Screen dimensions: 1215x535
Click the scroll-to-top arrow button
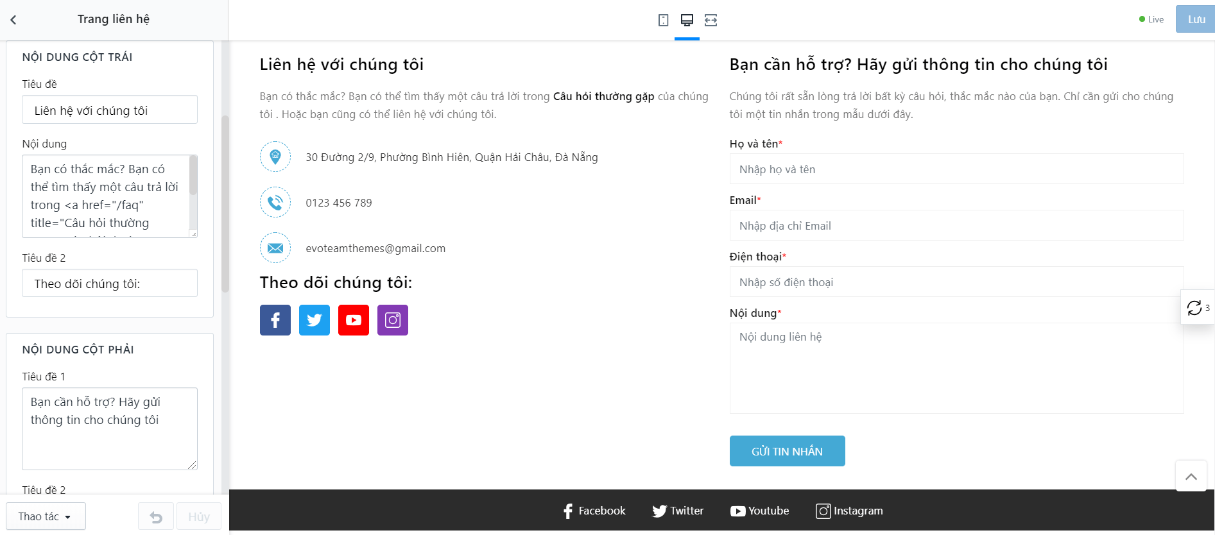(1191, 477)
